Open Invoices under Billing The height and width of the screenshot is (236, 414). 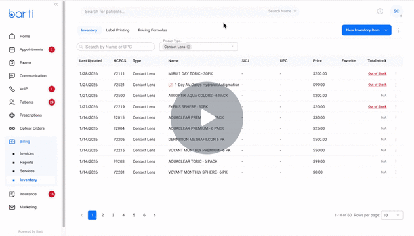(x=27, y=153)
